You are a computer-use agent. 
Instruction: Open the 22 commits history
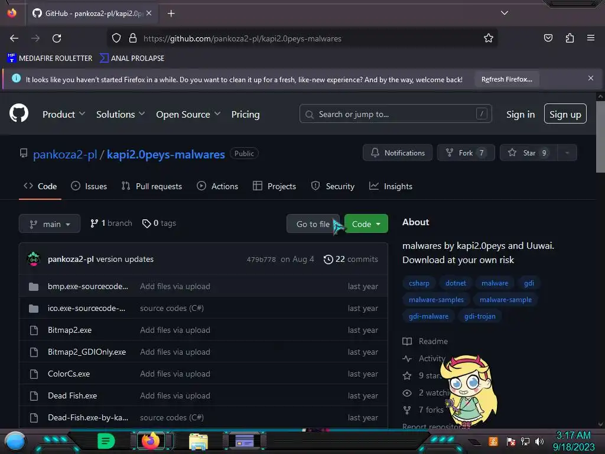tap(351, 259)
